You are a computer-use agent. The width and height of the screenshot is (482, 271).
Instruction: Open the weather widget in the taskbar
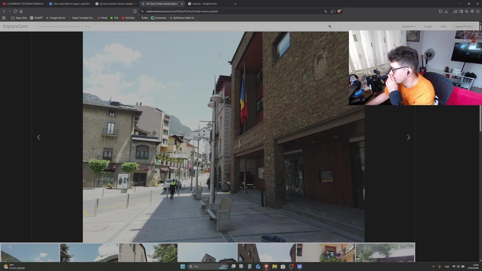14,266
